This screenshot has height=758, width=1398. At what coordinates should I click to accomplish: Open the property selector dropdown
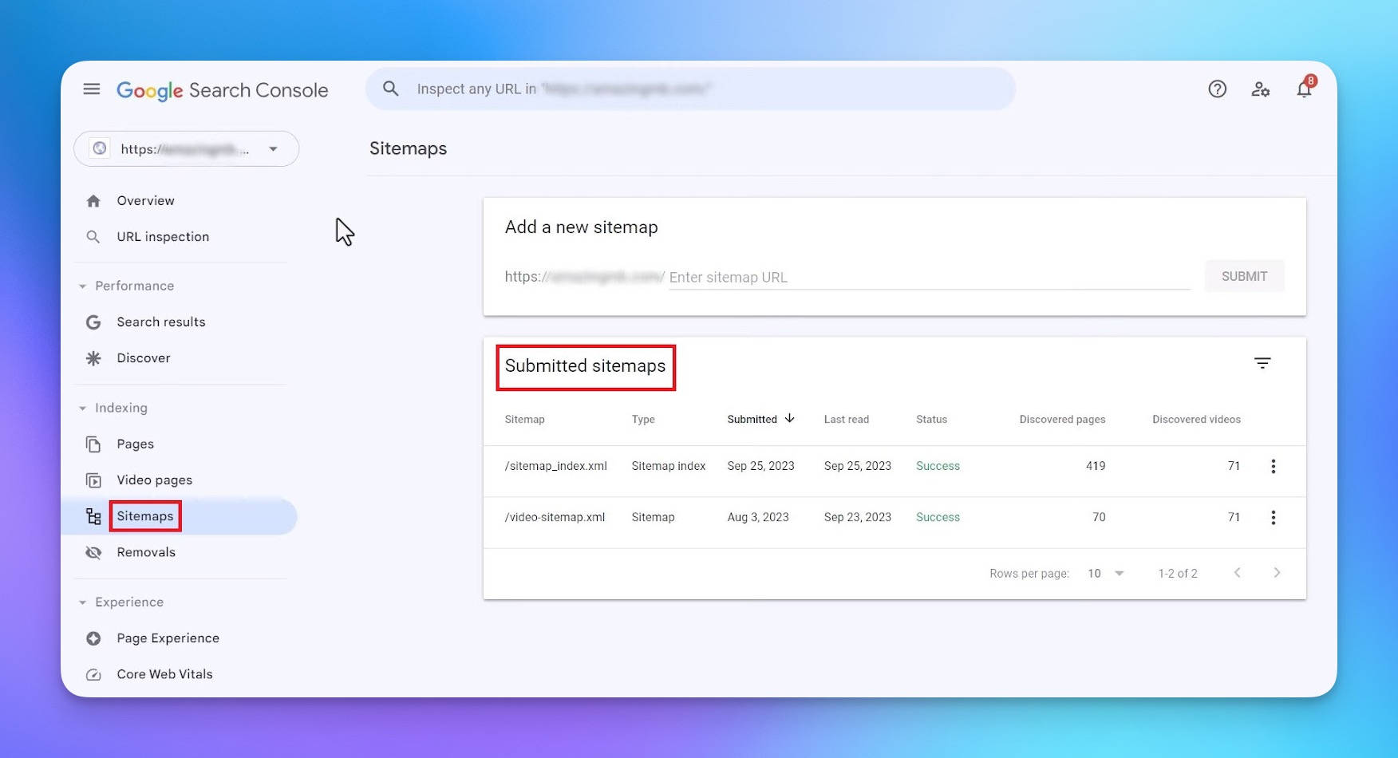click(273, 148)
